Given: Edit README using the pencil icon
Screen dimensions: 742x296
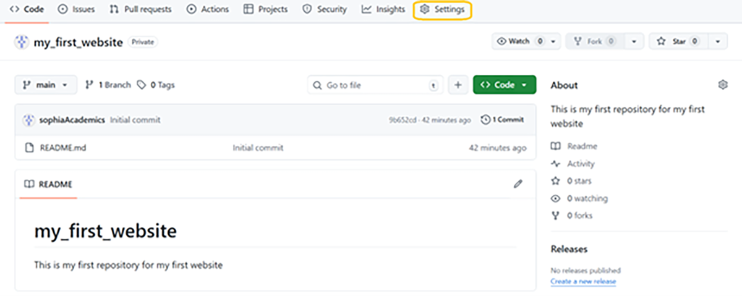Looking at the screenshot, I should (518, 184).
